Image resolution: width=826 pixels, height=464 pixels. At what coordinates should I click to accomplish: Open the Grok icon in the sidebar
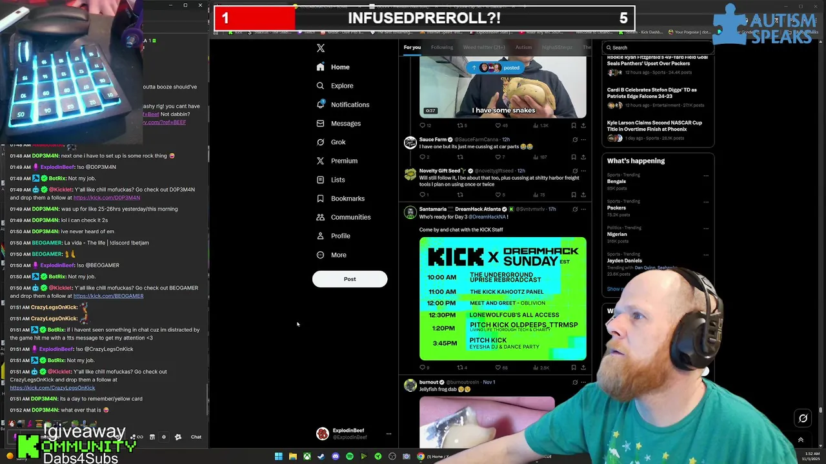(320, 142)
